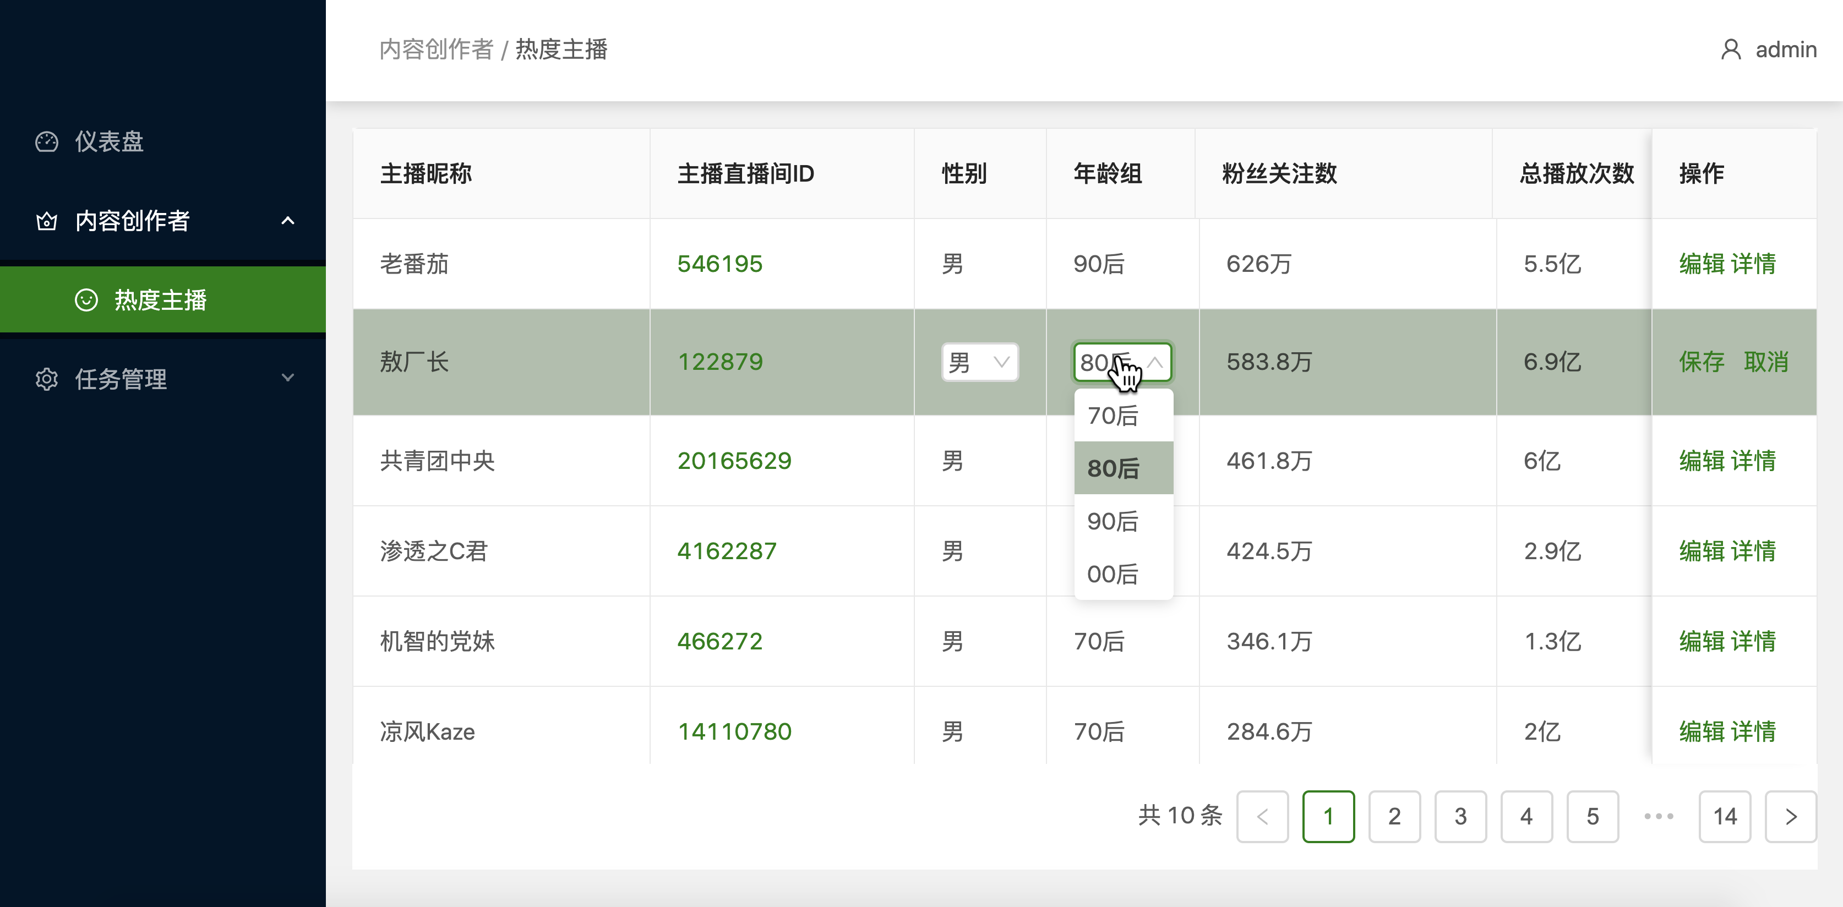Click the admin user avatar icon
This screenshot has width=1843, height=907.
tap(1731, 50)
